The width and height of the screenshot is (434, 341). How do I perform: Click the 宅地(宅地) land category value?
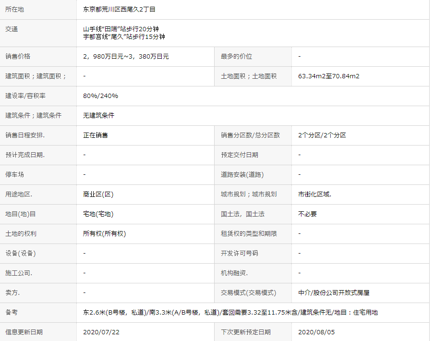click(x=98, y=214)
